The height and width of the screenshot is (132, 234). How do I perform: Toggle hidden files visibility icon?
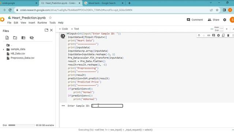pyautogui.click(x=31, y=38)
